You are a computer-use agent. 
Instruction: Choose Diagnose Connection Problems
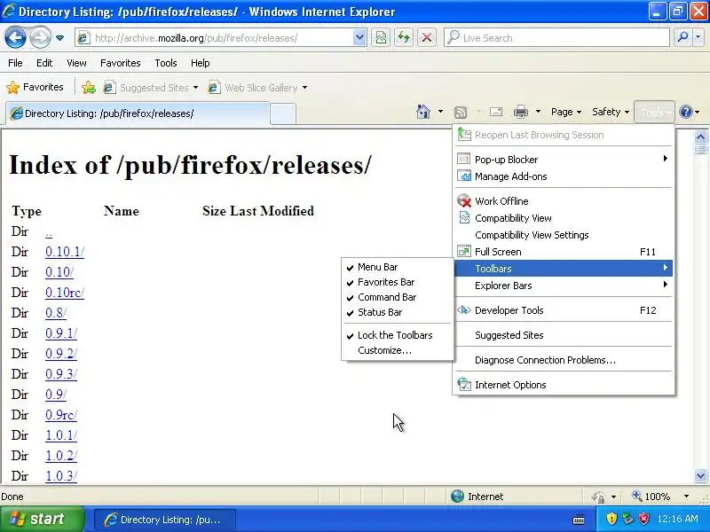pyautogui.click(x=564, y=360)
